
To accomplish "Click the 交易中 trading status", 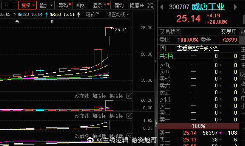I will point(229,32).
